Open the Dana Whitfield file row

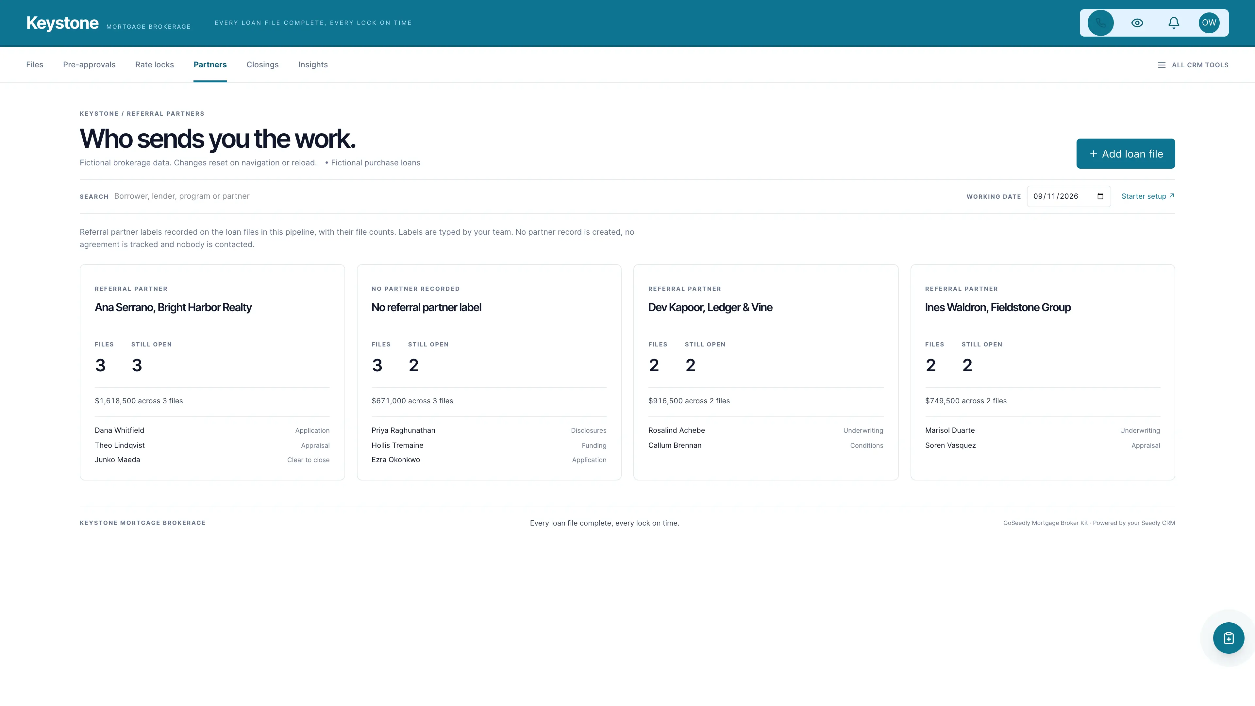point(212,430)
